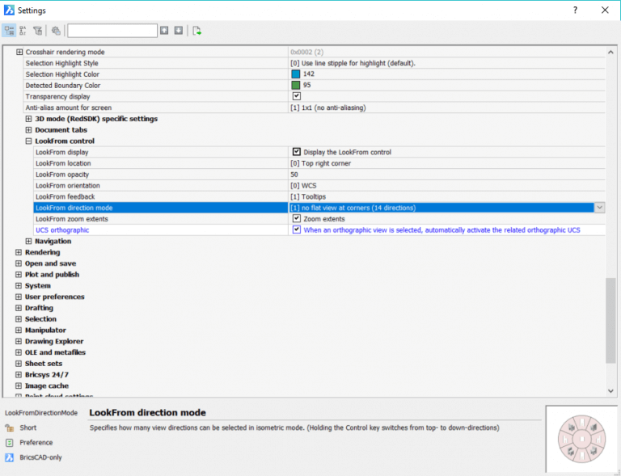Open the settings filter icon
This screenshot has height=476, width=621.
click(x=38, y=31)
